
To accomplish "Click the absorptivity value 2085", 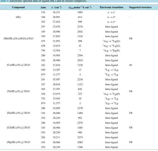I will 80,142.
